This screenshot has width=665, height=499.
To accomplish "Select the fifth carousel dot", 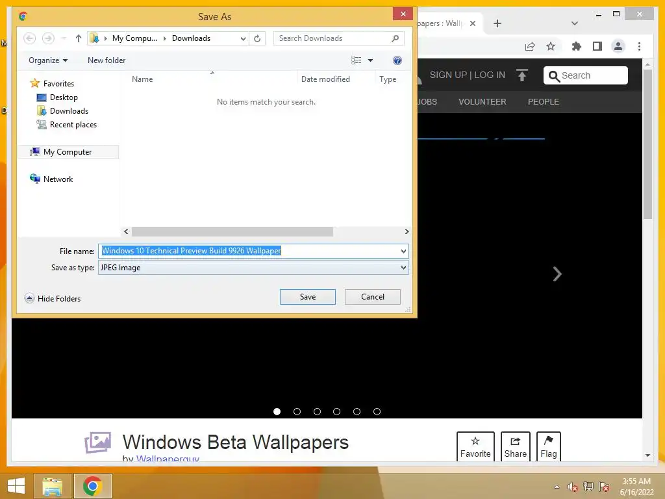I will click(357, 411).
